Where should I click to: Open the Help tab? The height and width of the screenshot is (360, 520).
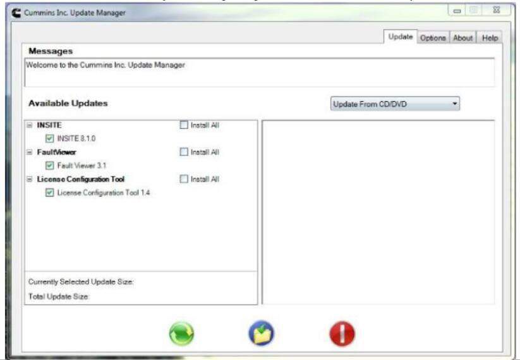click(490, 38)
